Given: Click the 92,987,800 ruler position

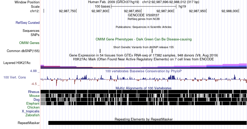Looking at the screenshot, I should [100, 11].
